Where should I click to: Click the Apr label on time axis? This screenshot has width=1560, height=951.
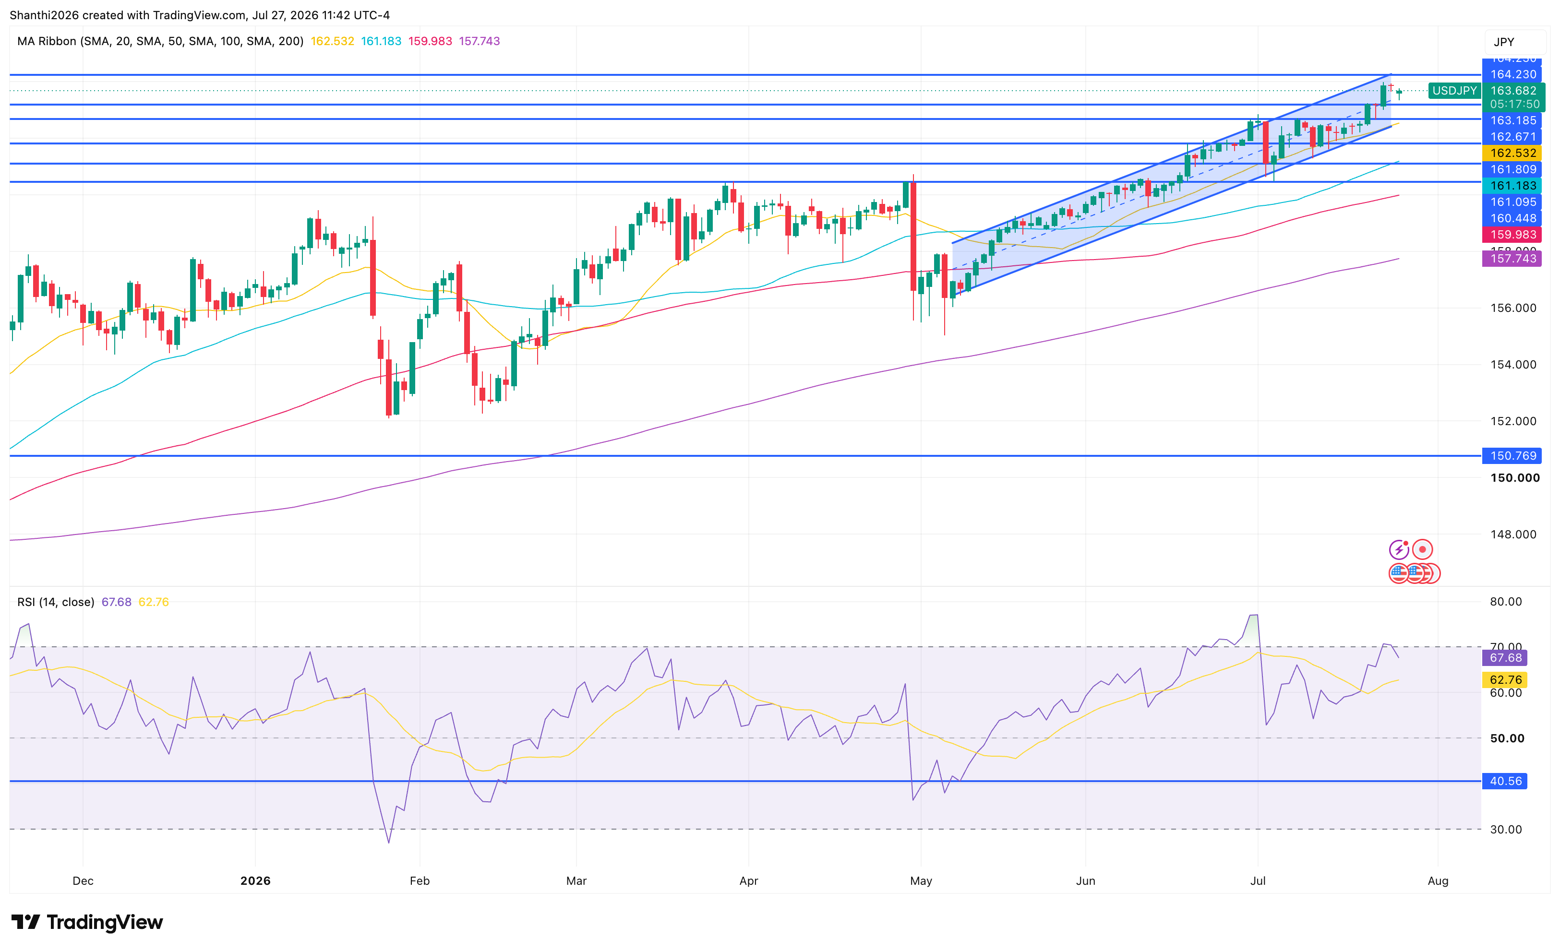click(x=748, y=881)
